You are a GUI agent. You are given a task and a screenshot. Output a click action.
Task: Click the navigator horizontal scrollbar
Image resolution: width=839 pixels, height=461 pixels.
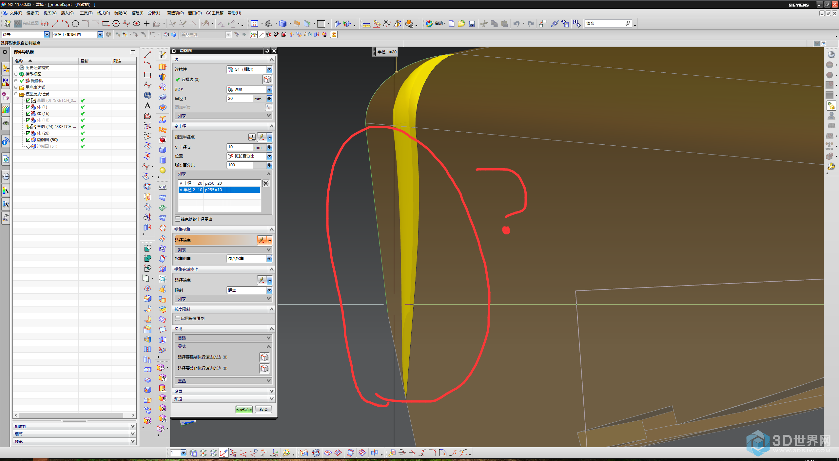point(71,415)
